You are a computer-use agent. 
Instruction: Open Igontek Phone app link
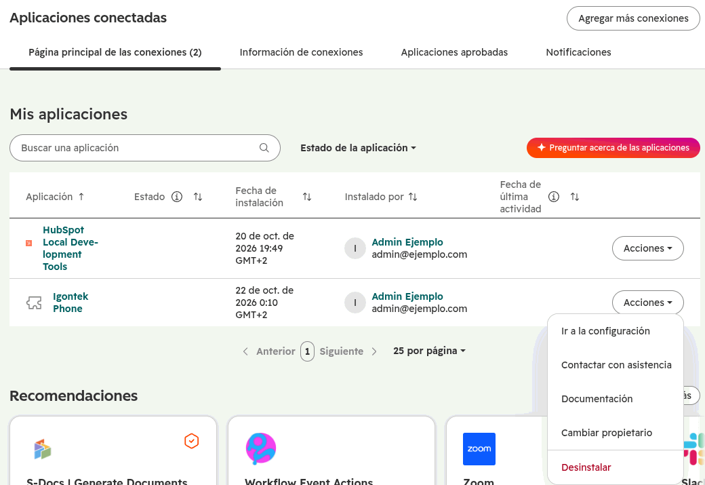point(70,303)
